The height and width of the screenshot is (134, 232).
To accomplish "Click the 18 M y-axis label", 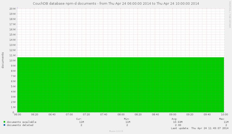I will pos(12,19).
